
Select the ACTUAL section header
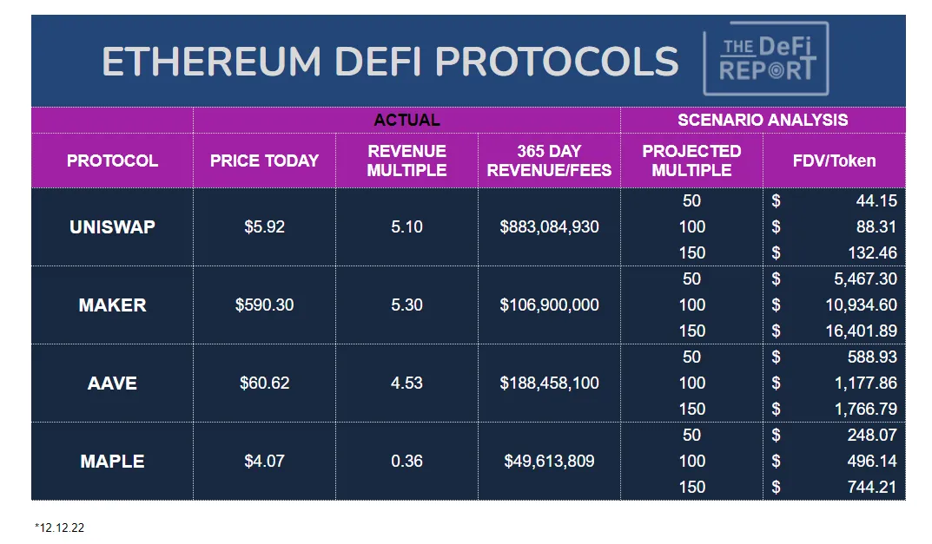click(x=407, y=120)
